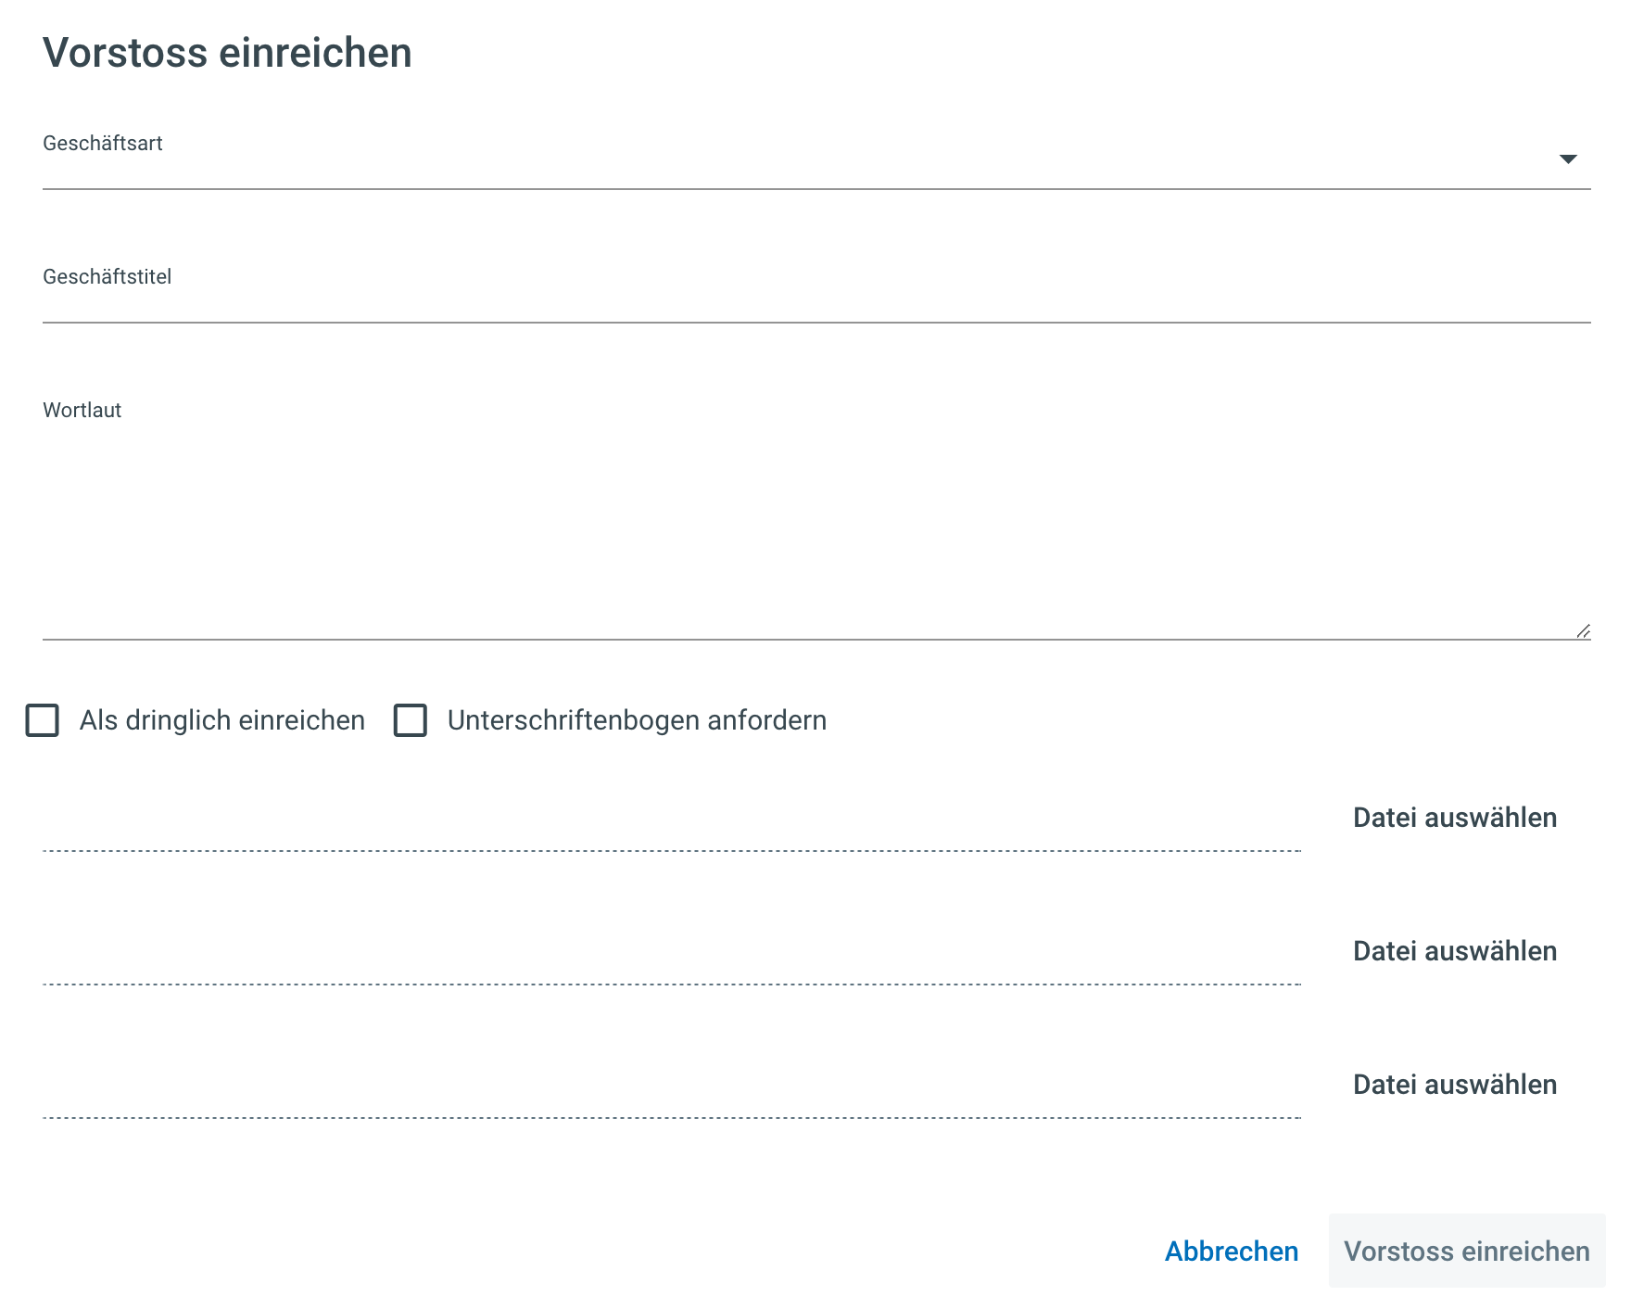Click the Wortlaut label text

tap(82, 411)
